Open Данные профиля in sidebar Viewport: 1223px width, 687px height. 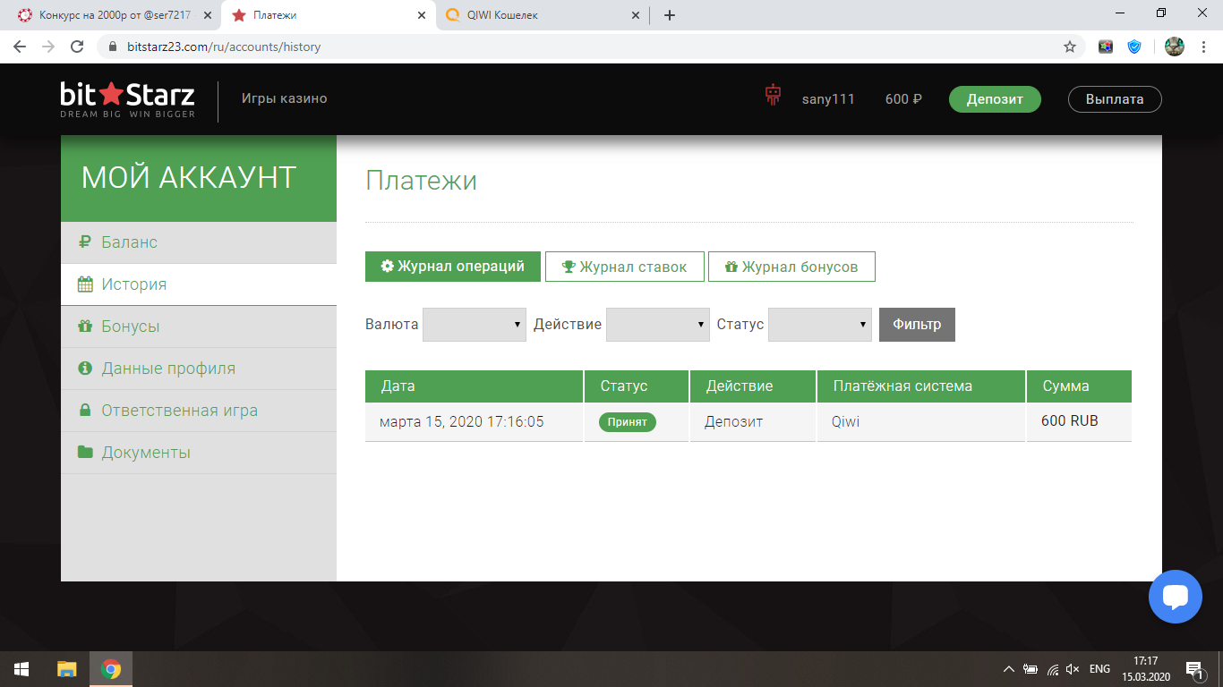pos(199,369)
